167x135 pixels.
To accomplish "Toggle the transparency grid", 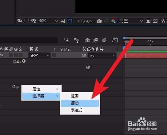I will pos(155,21).
